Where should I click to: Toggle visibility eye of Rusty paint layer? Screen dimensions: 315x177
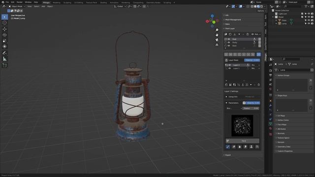coord(229,43)
